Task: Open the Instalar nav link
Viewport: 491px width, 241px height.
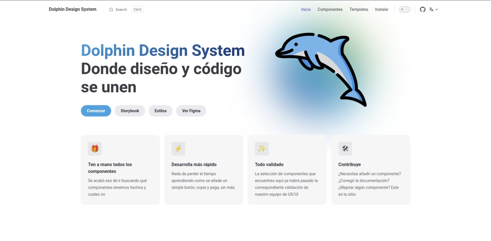Action: pyautogui.click(x=381, y=9)
